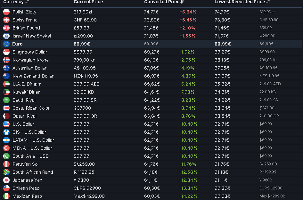Click the Japanese Yen flag icon
Screen dimensions: 303x200
[6, 180]
